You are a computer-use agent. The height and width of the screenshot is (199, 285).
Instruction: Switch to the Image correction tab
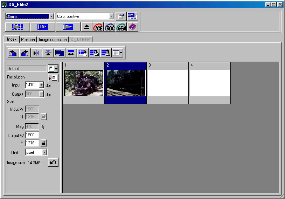pyautogui.click(x=53, y=40)
